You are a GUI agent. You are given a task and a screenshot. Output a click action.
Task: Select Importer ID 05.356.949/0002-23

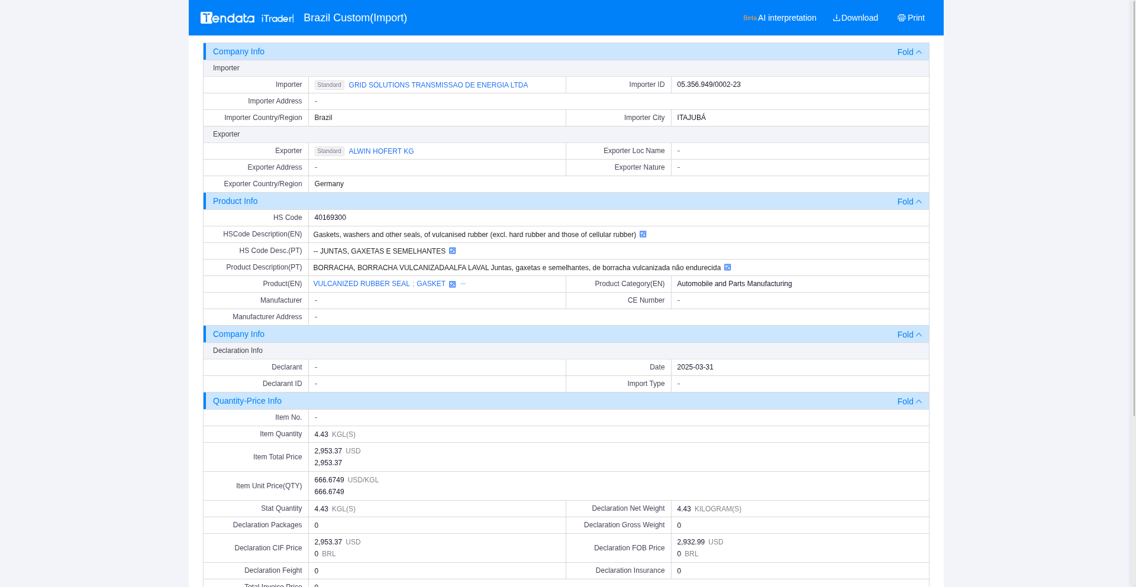[x=709, y=85]
